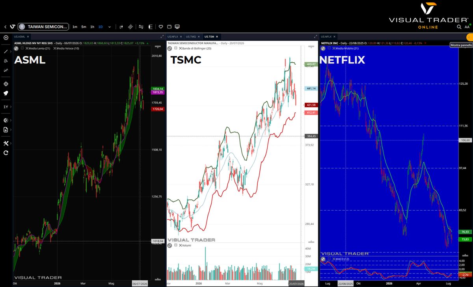The width and height of the screenshot is (473, 287).
Task: Open alerts with bell icon
Action: (x=6, y=93)
